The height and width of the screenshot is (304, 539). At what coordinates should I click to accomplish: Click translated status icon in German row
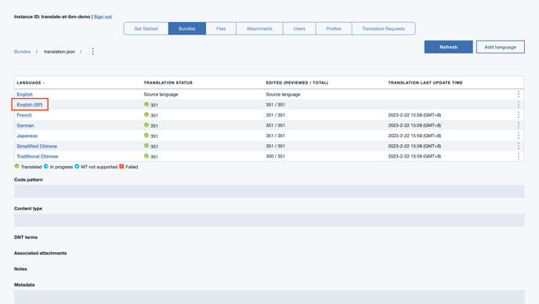point(147,125)
